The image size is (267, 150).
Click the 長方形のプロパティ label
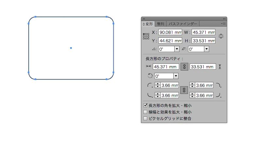(x=164, y=59)
